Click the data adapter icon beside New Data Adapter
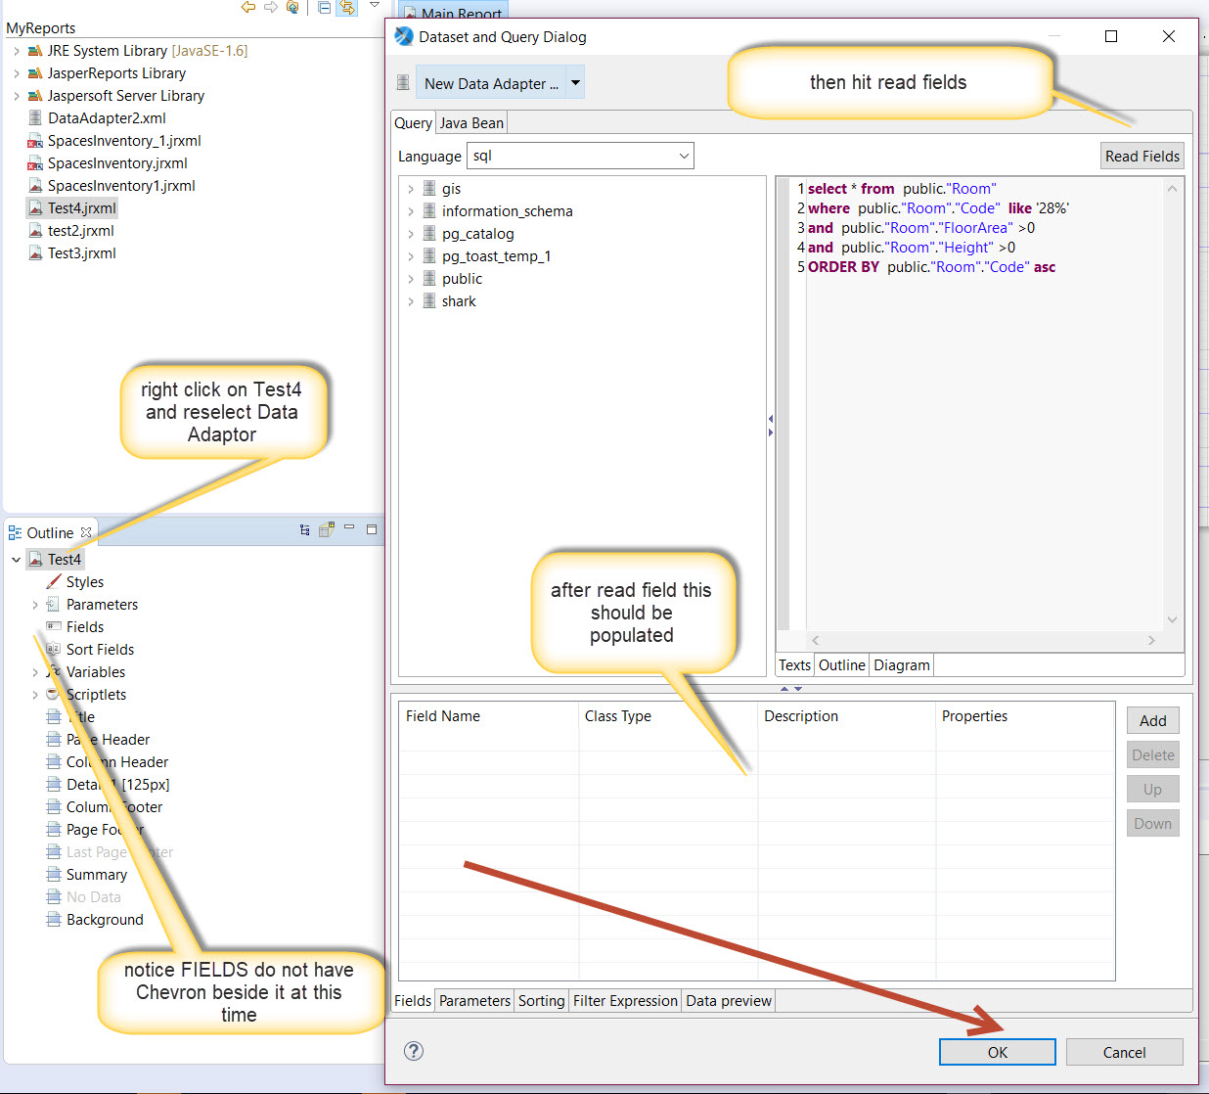 [403, 83]
